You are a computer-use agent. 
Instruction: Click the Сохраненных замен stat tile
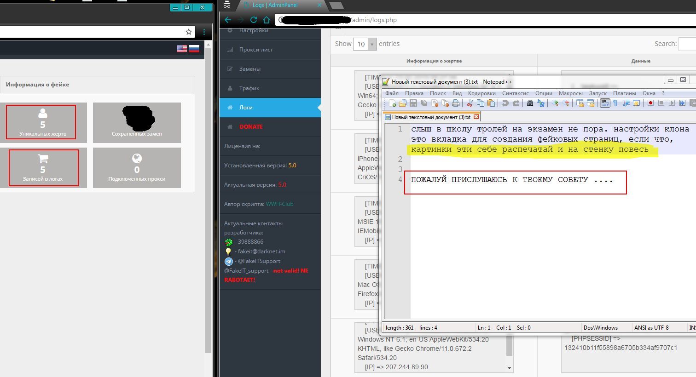(x=137, y=122)
